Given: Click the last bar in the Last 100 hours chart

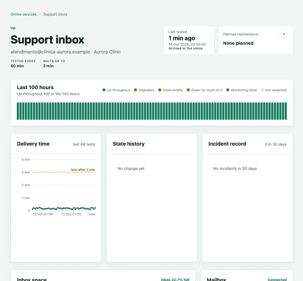Looking at the screenshot, I should point(286,111).
